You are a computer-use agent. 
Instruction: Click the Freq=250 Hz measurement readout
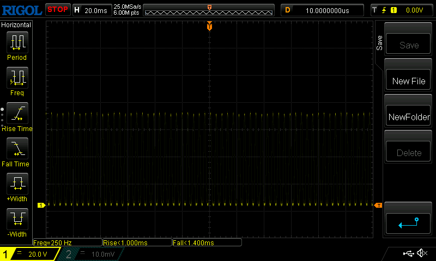[68, 243]
